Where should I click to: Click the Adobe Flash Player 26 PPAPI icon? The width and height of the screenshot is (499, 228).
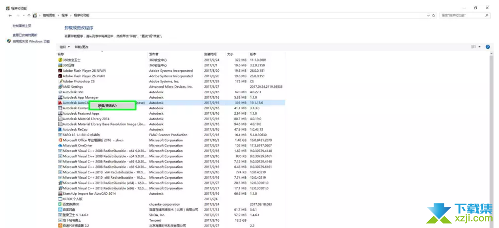[x=60, y=76]
